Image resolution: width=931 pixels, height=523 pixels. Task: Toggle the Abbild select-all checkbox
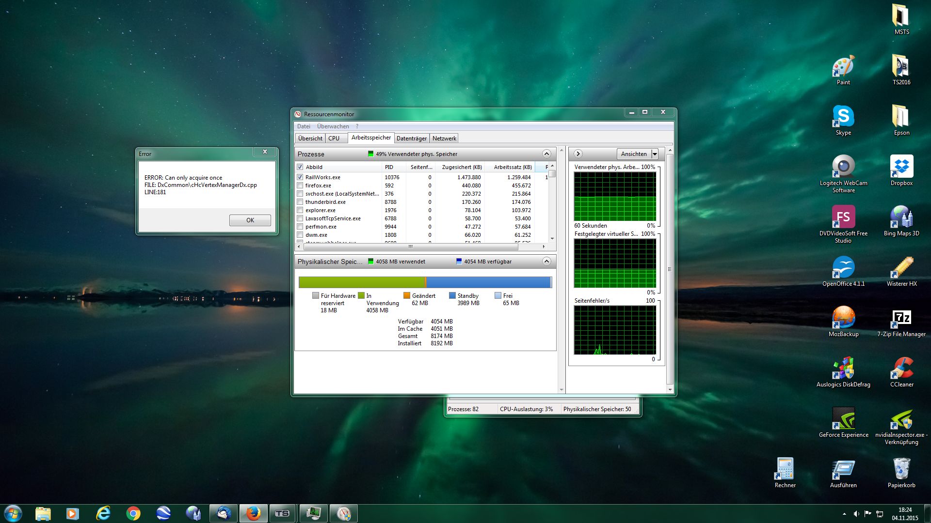coord(300,167)
